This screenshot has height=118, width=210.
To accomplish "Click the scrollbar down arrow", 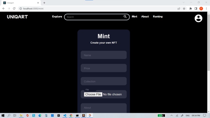I will [x=208, y=112].
